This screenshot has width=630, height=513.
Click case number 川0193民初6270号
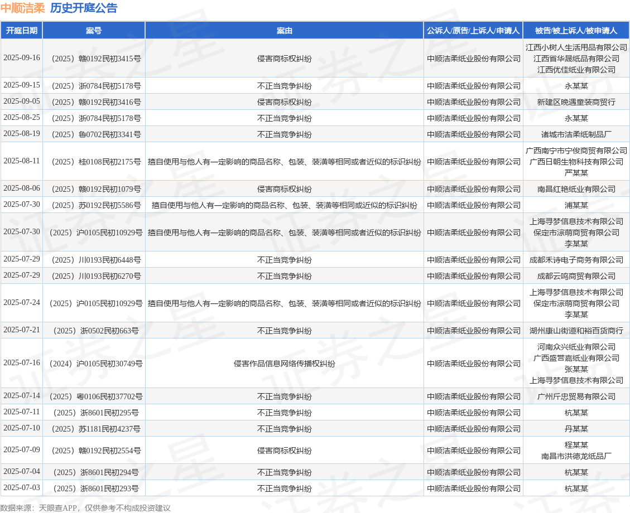(96, 276)
